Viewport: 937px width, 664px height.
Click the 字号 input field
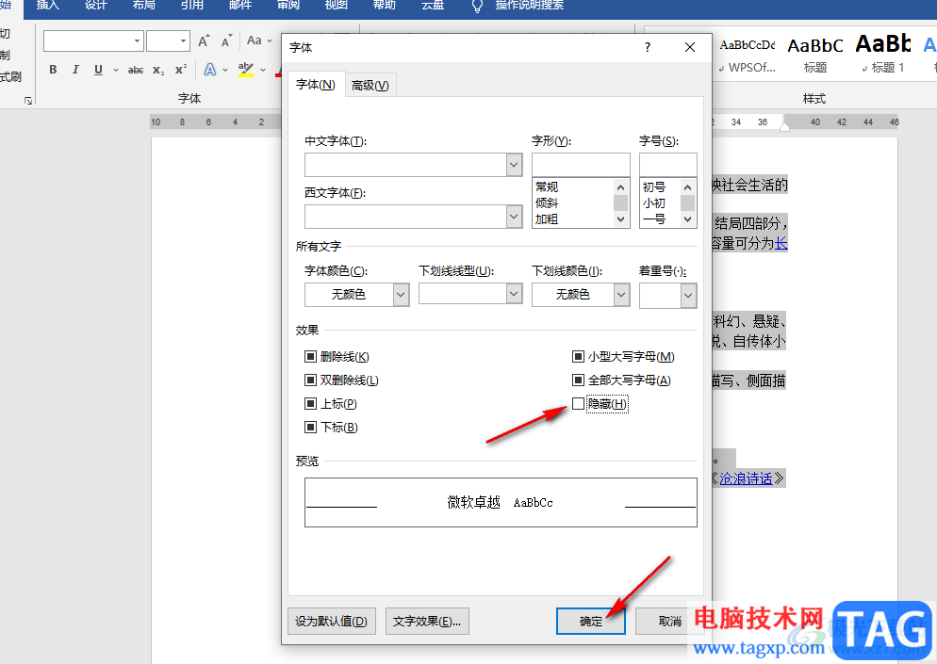coord(668,165)
